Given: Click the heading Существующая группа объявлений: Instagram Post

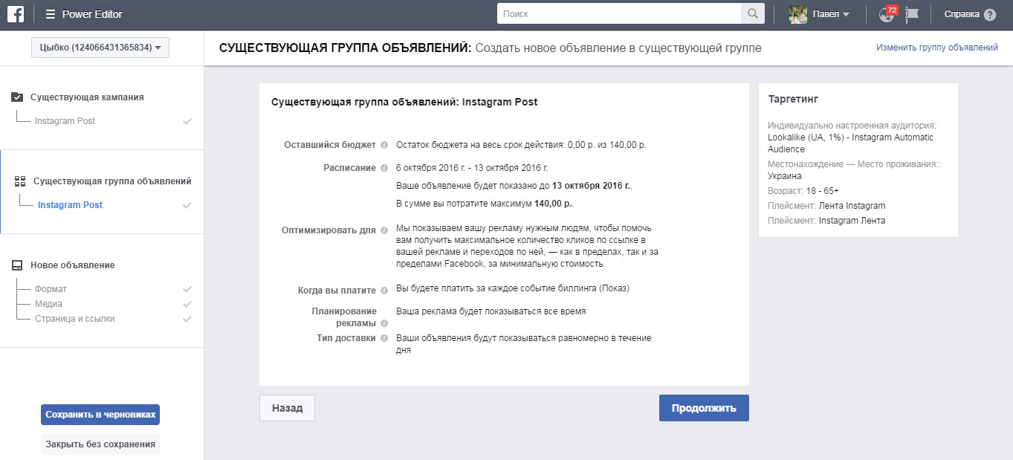Looking at the screenshot, I should coord(404,103).
